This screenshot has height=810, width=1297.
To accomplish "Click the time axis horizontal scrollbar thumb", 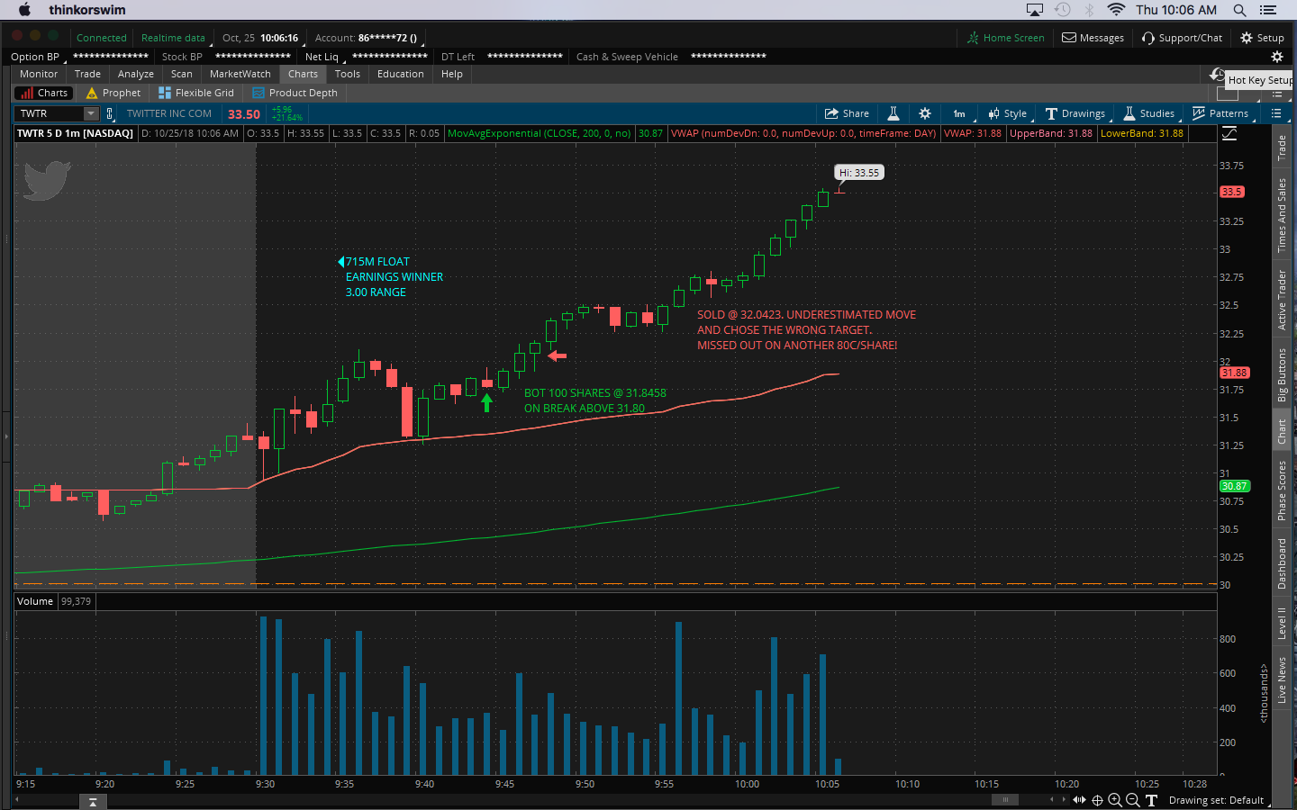I will click(x=1005, y=799).
